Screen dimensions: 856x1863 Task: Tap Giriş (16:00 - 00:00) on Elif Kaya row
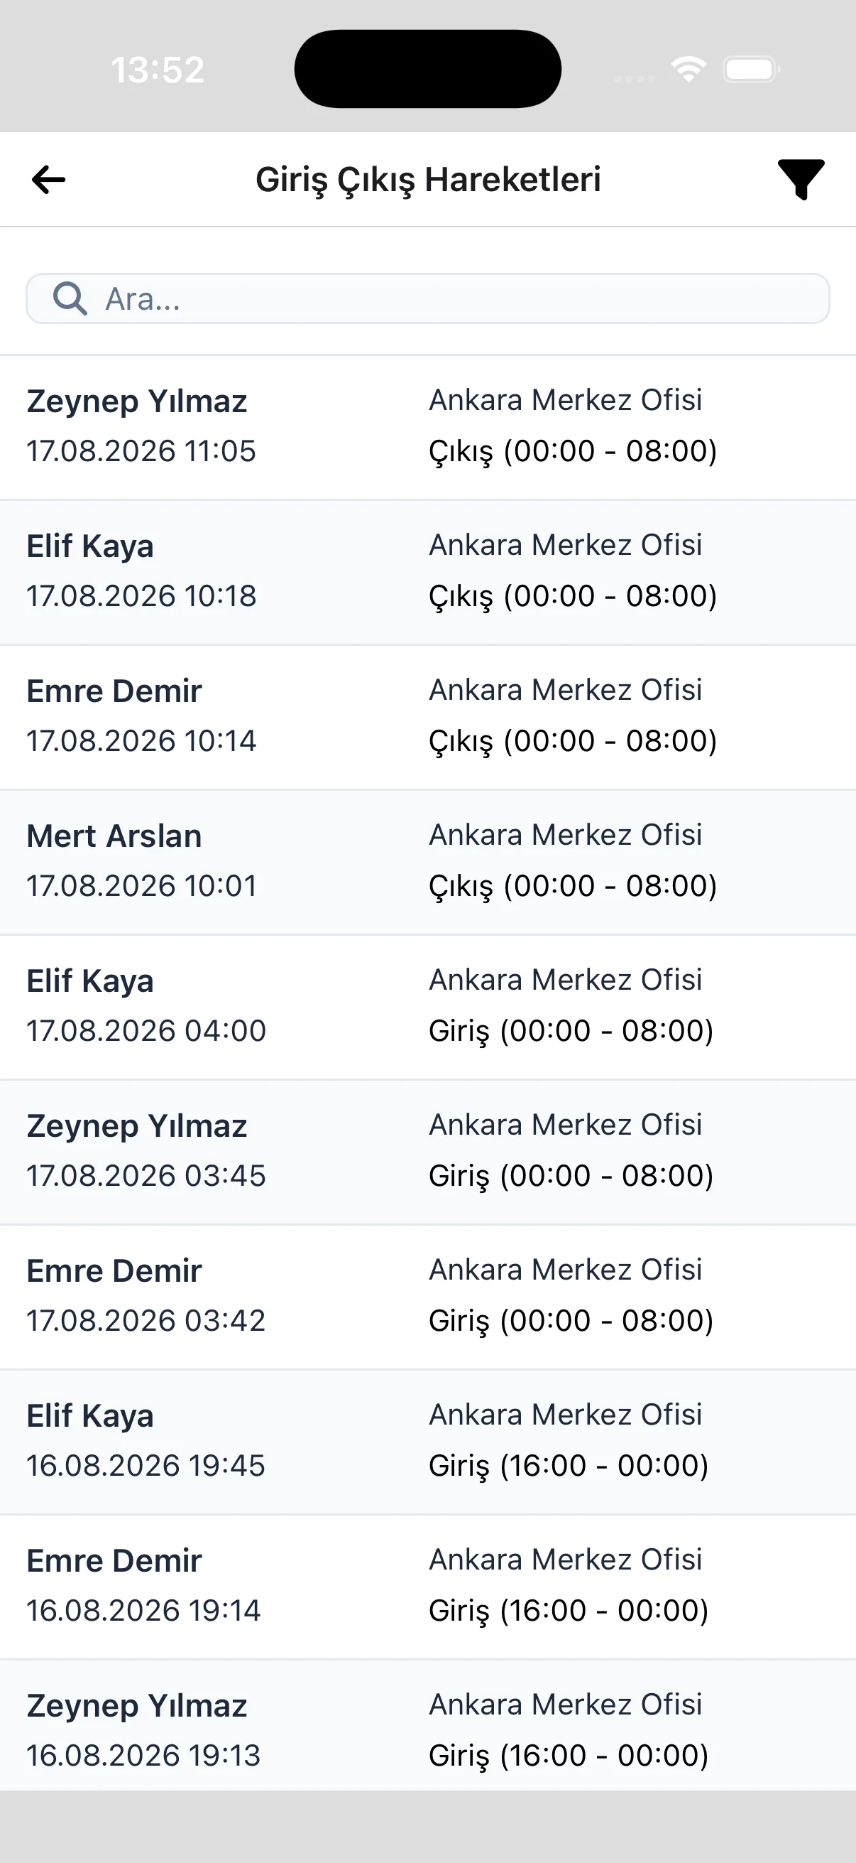pos(569,1466)
